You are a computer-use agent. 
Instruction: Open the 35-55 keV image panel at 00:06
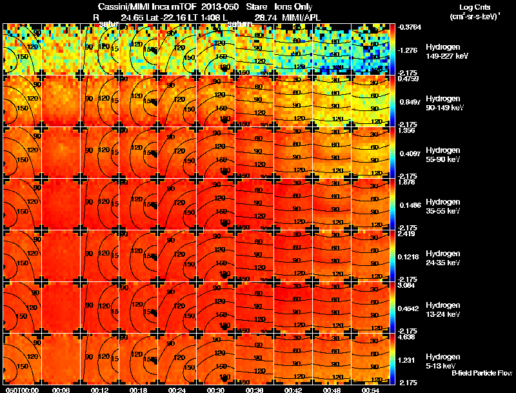(61, 205)
